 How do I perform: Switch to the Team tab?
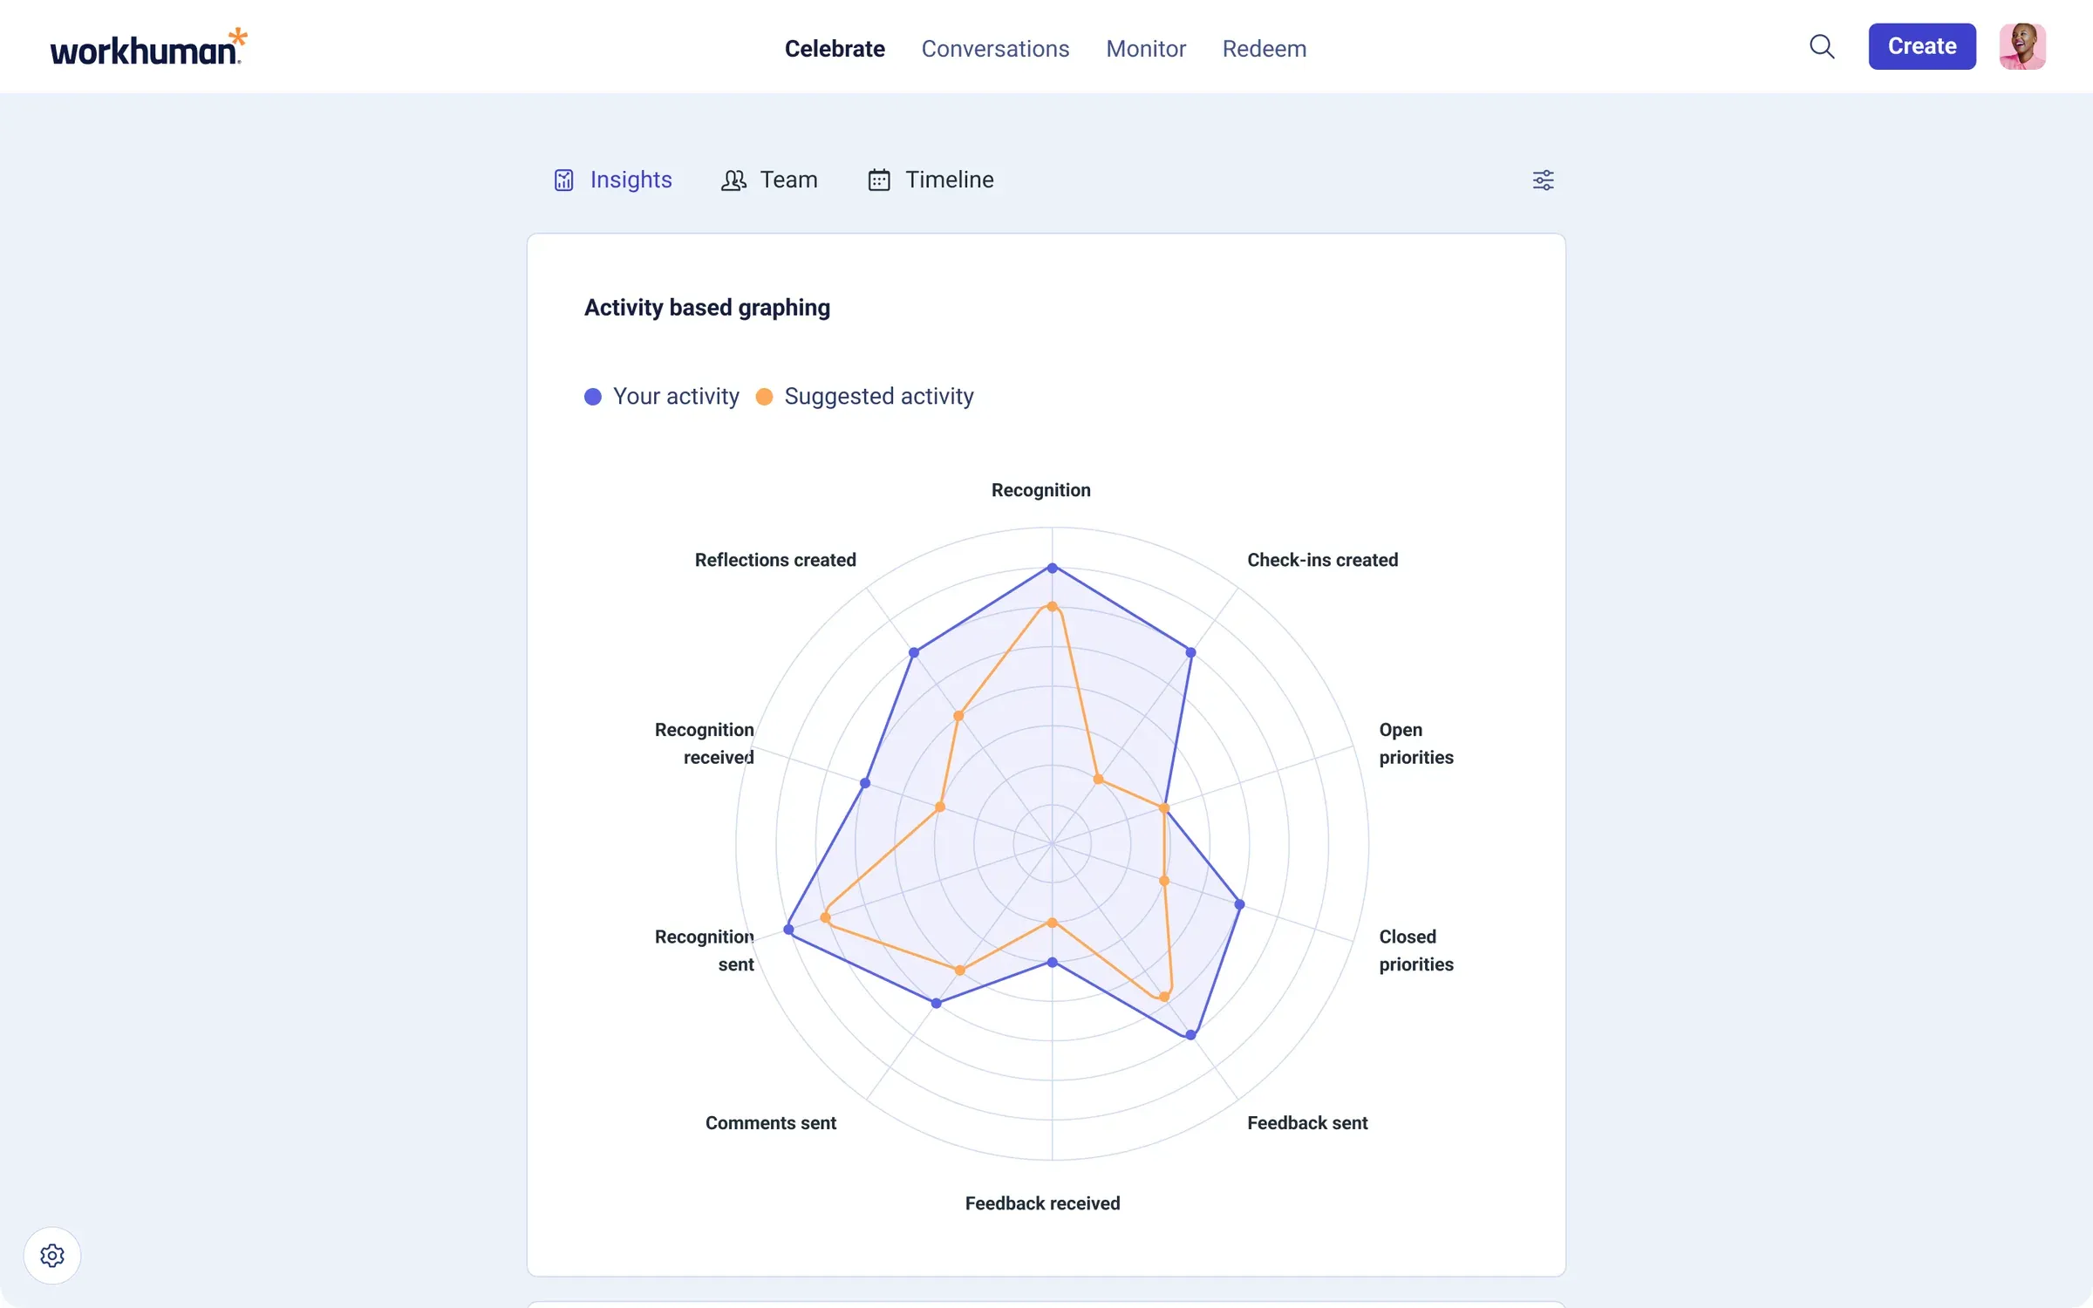point(769,180)
